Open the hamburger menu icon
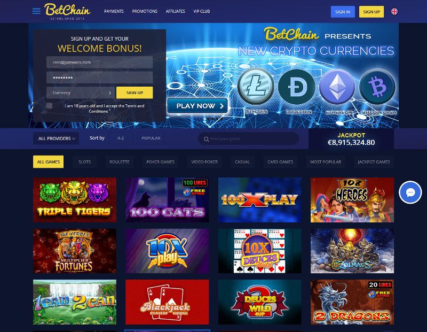 click(36, 11)
